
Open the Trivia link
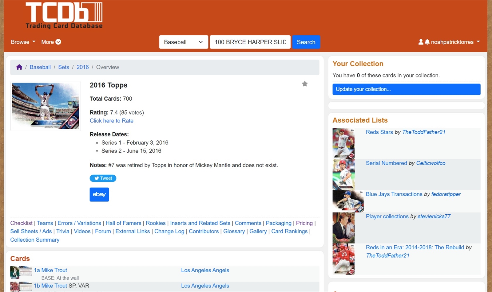[x=63, y=231]
